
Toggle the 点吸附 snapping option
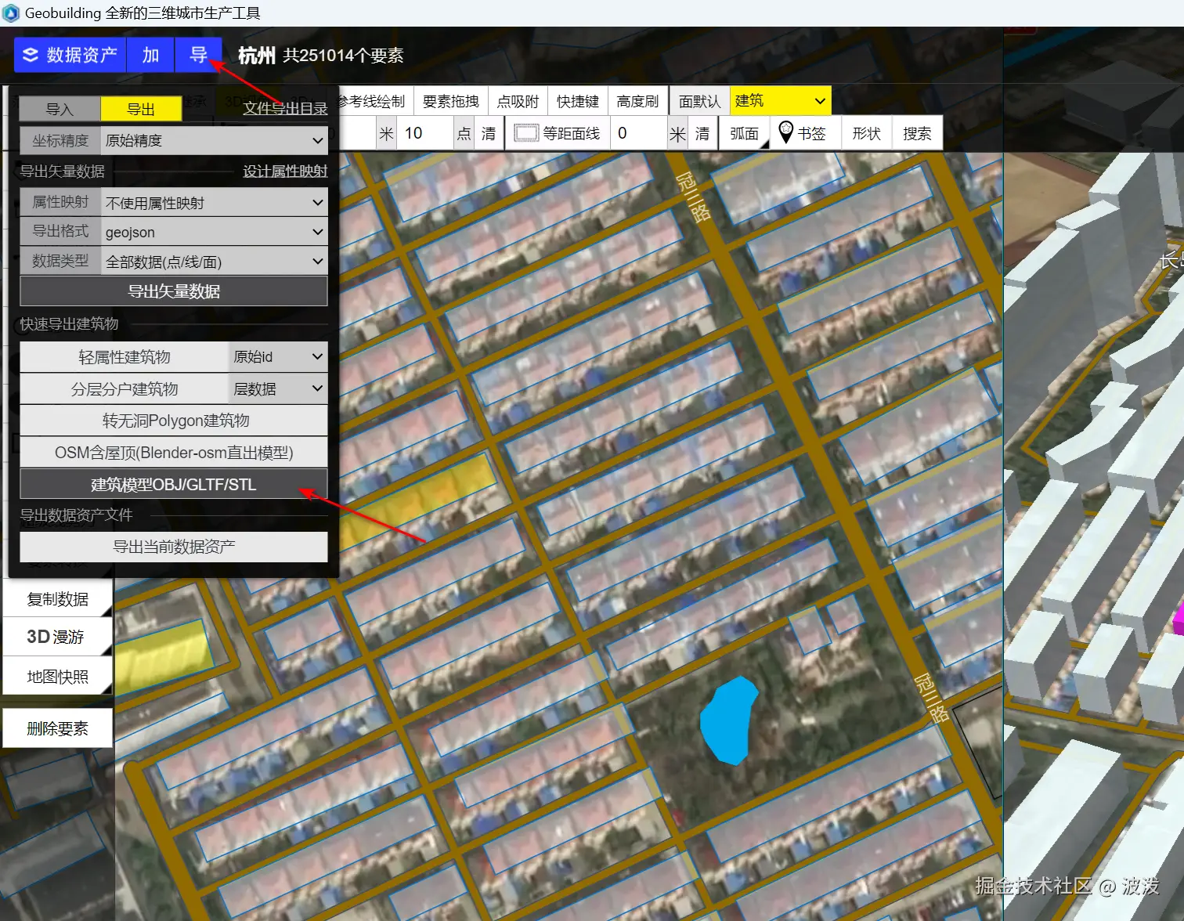point(518,101)
